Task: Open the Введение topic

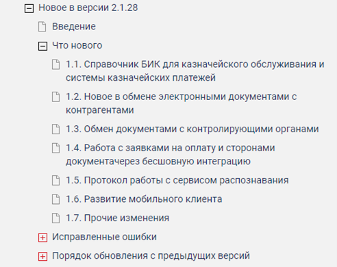Action: click(x=74, y=27)
